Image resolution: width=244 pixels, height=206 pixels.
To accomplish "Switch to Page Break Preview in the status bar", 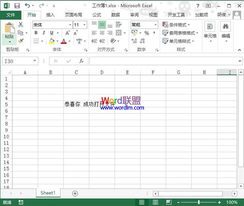I will point(169,202).
